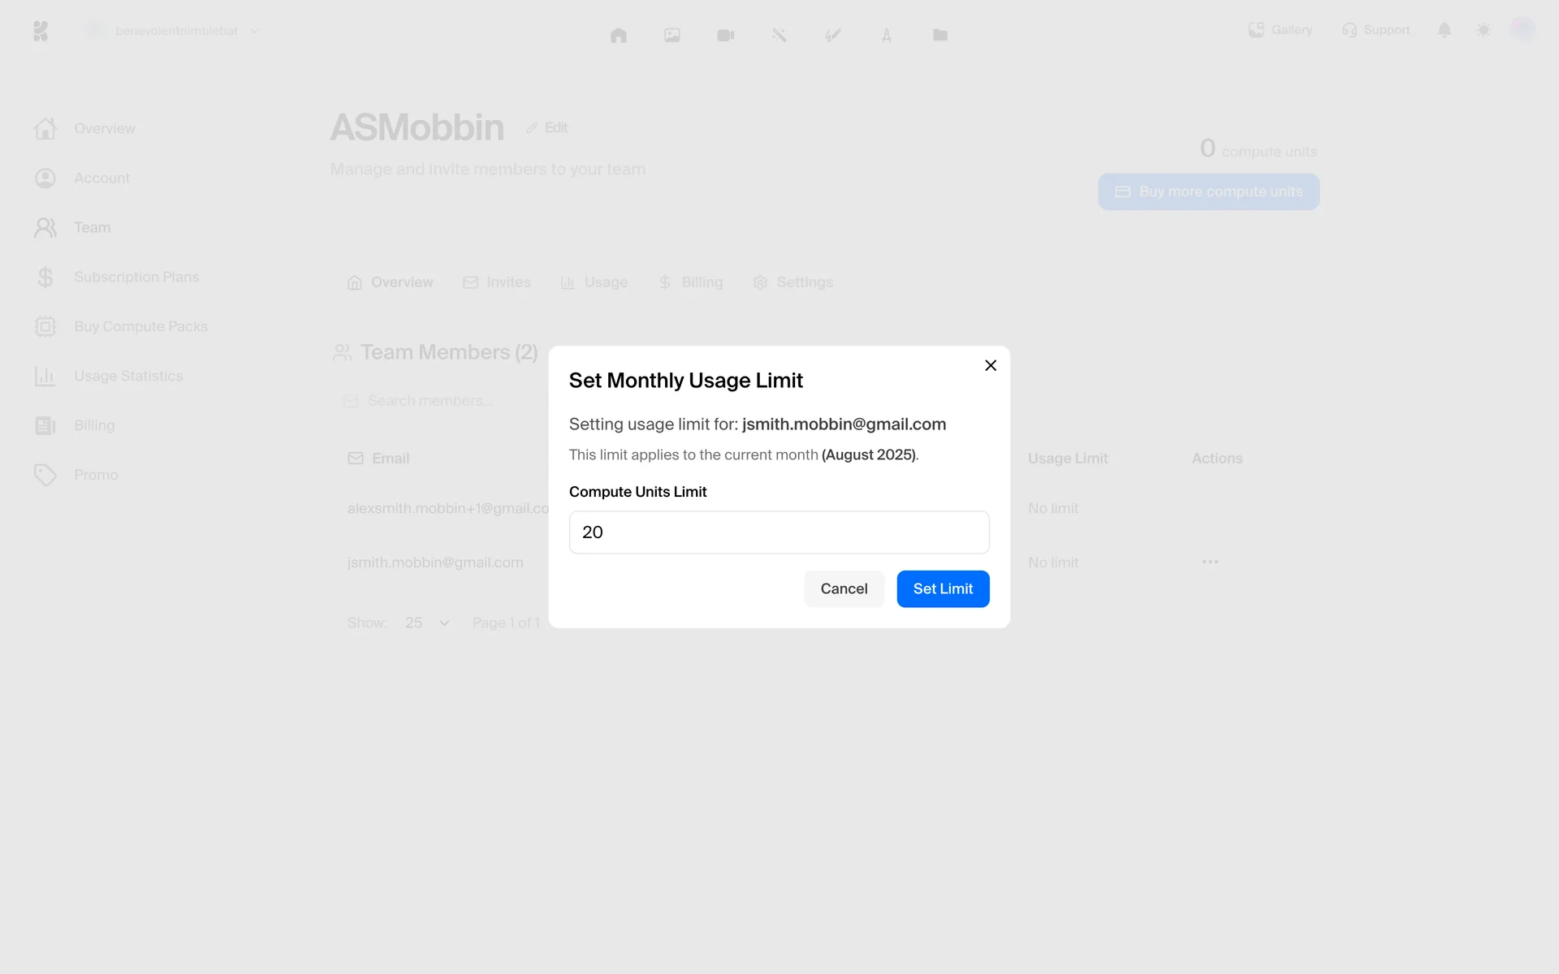Click the three-dots actions for jsmith row
The height and width of the screenshot is (974, 1559).
pos(1210,562)
